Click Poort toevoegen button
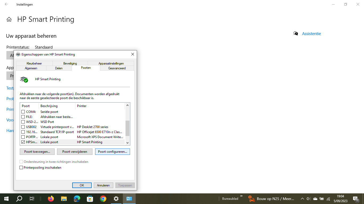Viewport: 364px width, 204px height. pyautogui.click(x=37, y=152)
